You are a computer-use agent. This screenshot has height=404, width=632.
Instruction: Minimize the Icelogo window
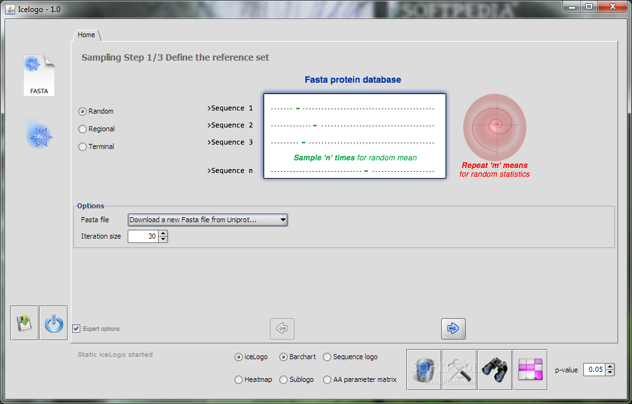[x=571, y=6]
